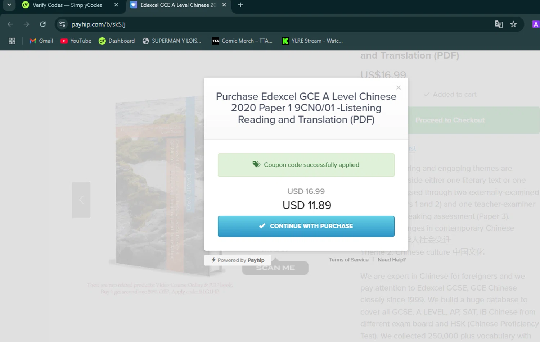Screen dimensions: 540x342
Task: Expand the tab search dropdown arrow
Action: (9, 5)
